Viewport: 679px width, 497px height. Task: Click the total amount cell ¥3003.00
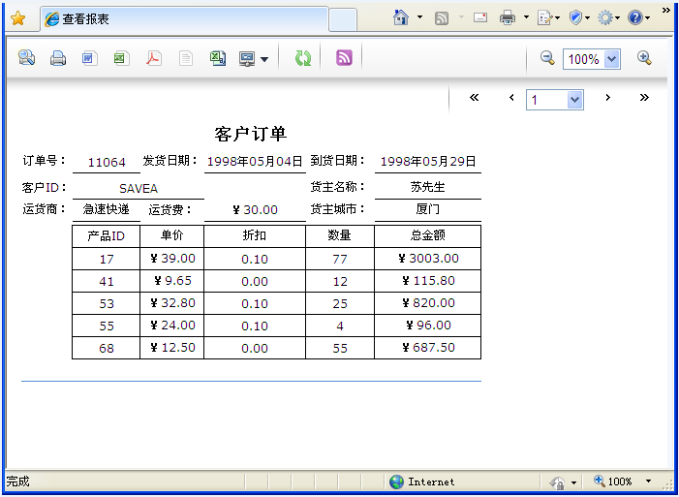coord(428,259)
